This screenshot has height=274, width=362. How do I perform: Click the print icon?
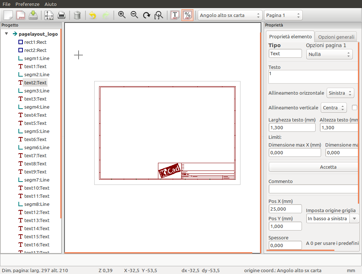point(61,15)
